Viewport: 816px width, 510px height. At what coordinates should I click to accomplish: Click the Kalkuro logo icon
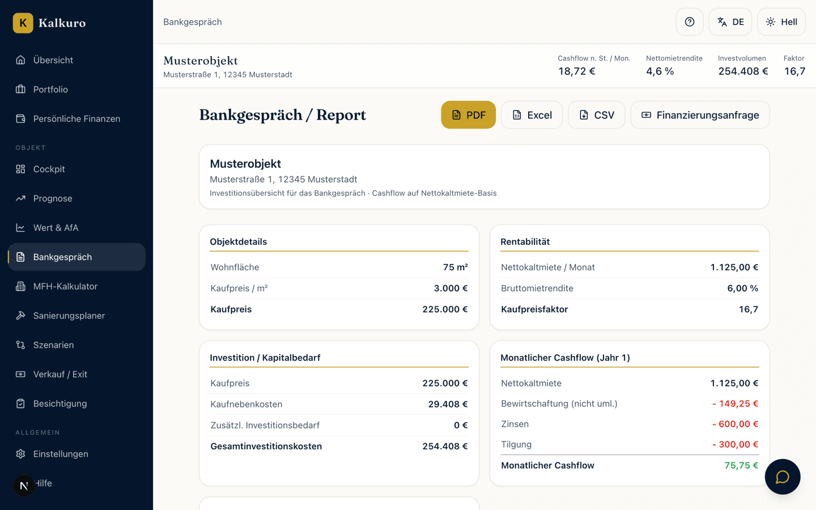pyautogui.click(x=23, y=23)
